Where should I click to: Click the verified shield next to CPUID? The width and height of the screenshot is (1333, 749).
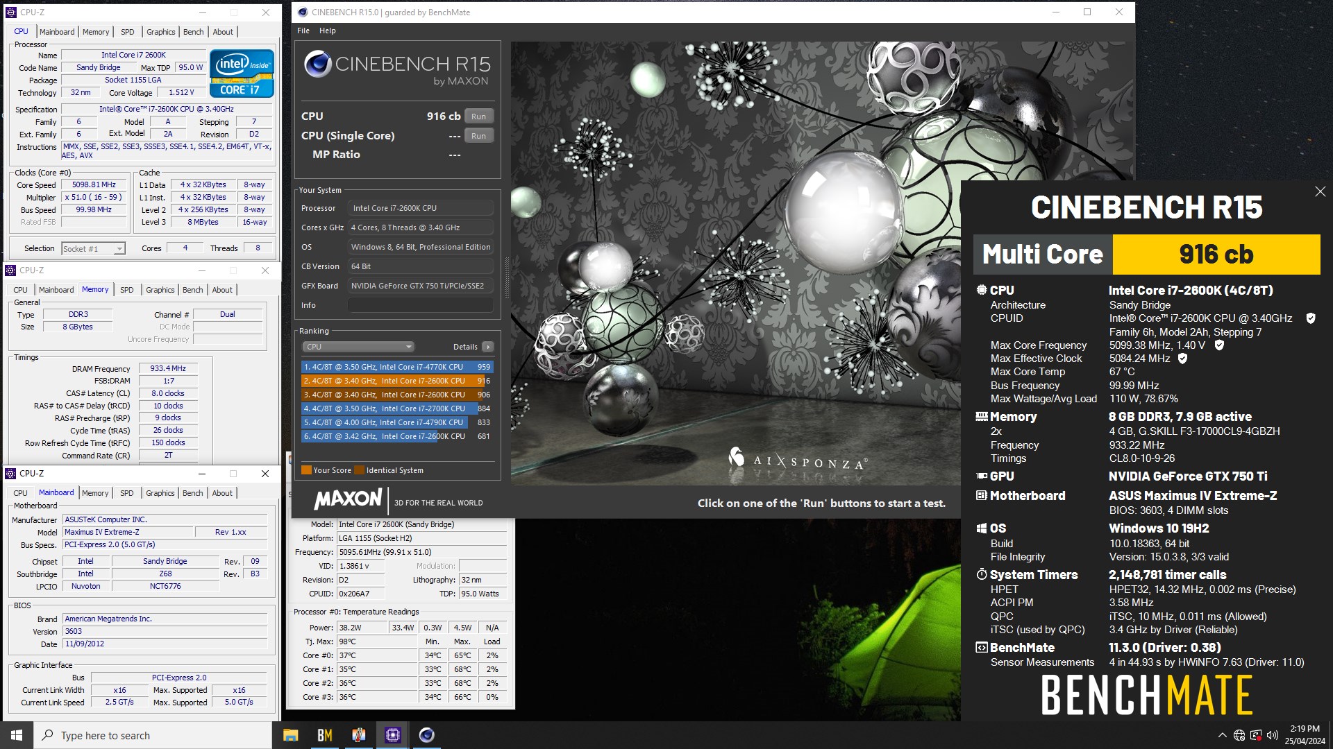(1311, 318)
